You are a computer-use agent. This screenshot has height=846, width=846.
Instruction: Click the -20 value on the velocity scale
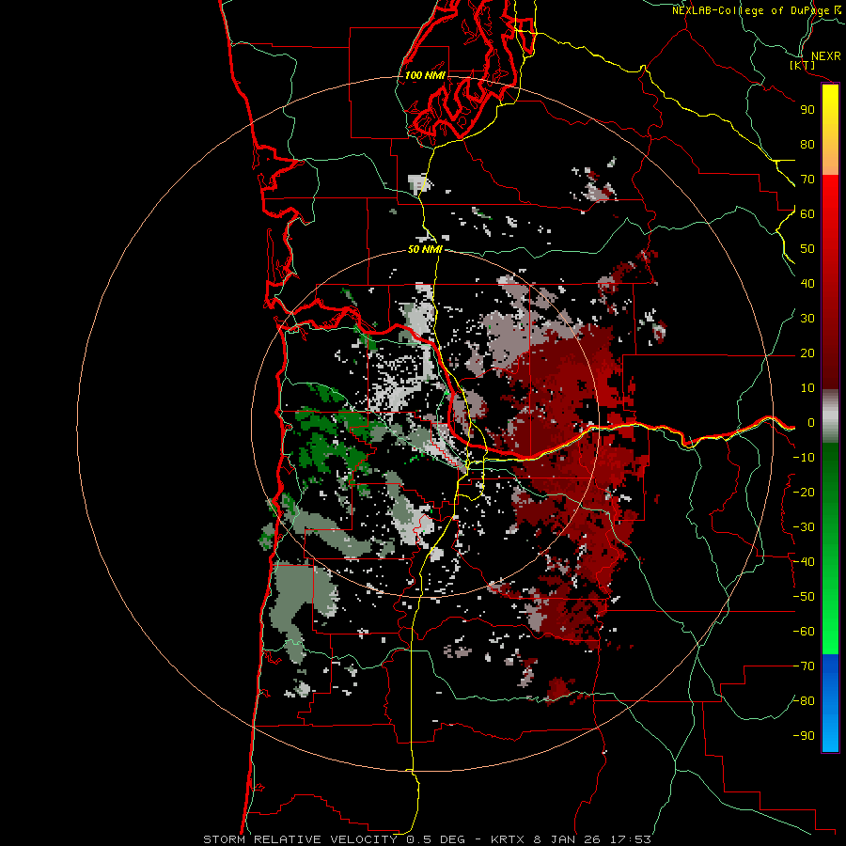(x=804, y=493)
